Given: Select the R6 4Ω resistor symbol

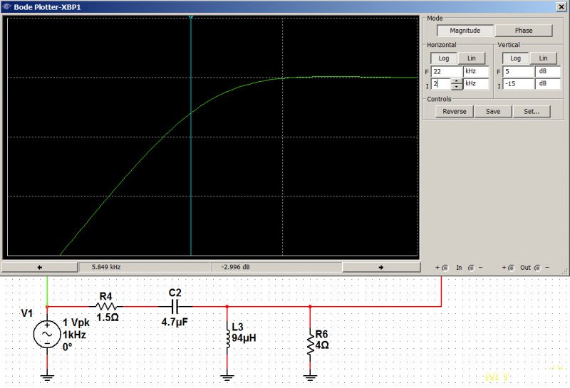Looking at the screenshot, I should (310, 345).
